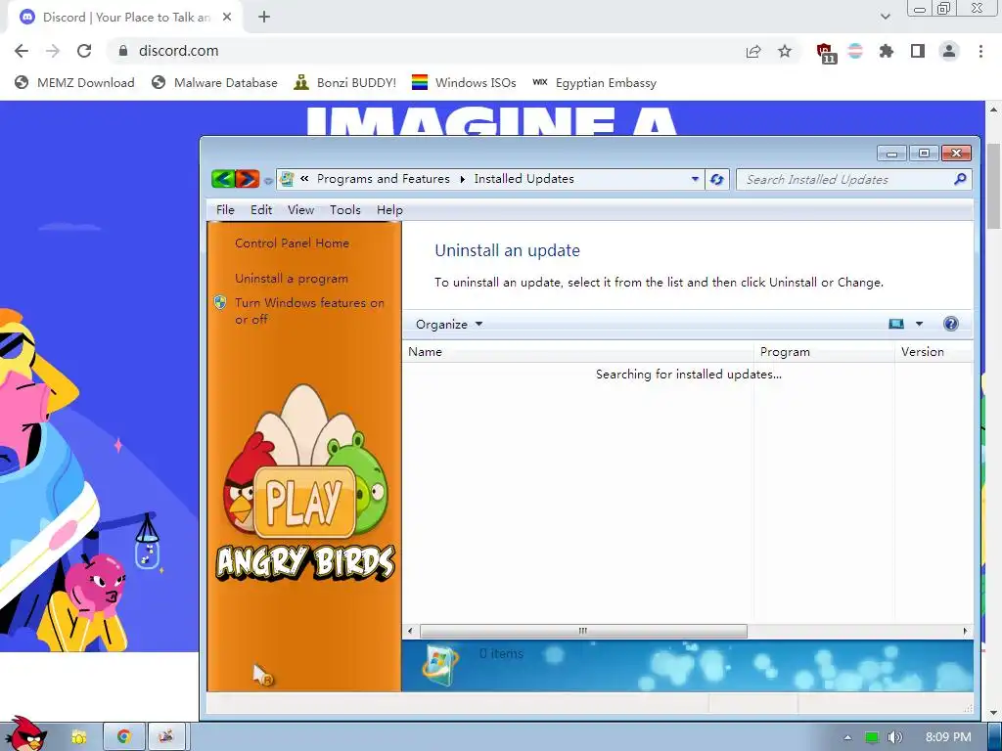Screen dimensions: 1002x751
Task: Select Programs and Features breadcrumb
Action: (384, 179)
